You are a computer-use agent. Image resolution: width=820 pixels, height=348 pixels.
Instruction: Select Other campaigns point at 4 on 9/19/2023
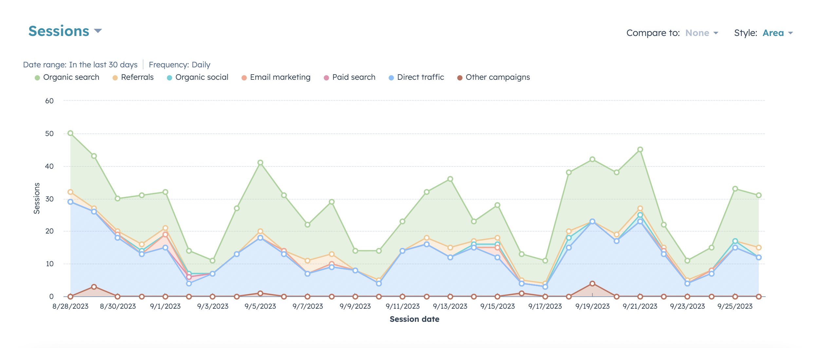point(592,284)
